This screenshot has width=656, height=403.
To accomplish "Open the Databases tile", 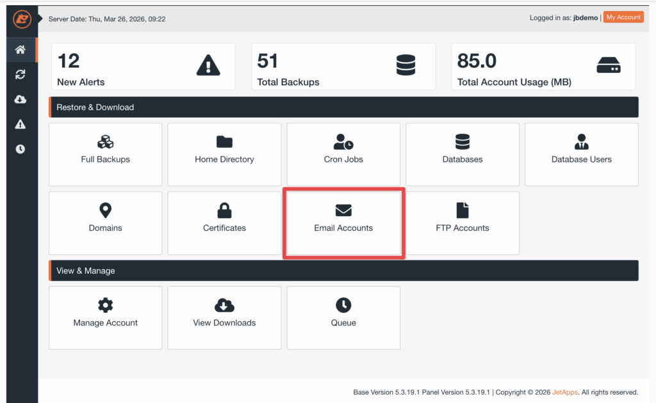I will 463,154.
